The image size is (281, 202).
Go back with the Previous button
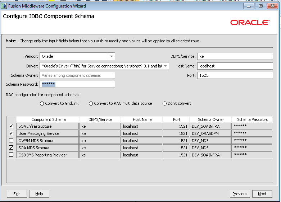[x=240, y=194]
